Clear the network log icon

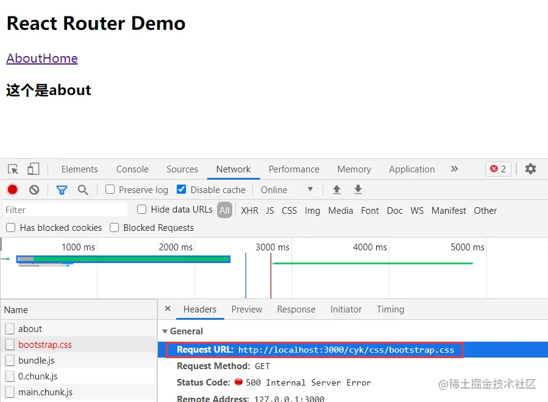(34, 189)
